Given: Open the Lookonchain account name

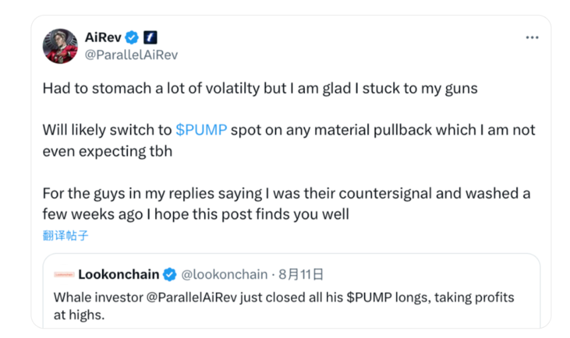Looking at the screenshot, I should point(118,274).
